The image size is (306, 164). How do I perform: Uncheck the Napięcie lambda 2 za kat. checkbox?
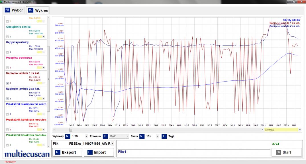coord(7,99)
